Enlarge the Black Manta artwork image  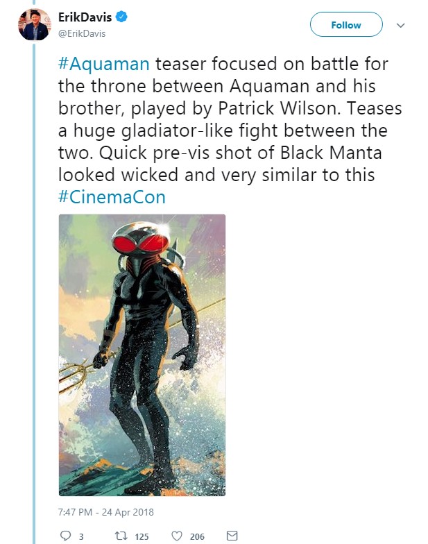[142, 355]
